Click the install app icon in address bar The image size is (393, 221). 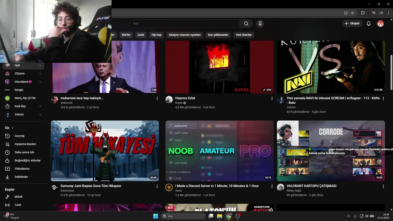click(346, 13)
